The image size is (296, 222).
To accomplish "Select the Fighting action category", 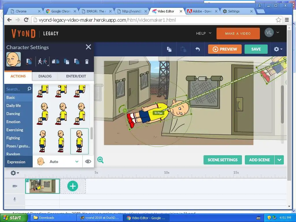I will coord(18,138).
